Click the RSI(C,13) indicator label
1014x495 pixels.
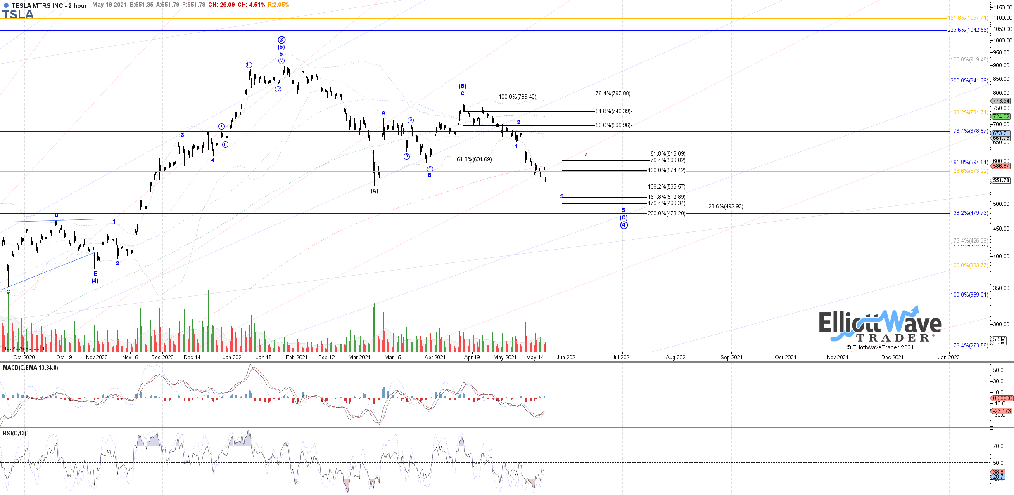tap(15, 433)
